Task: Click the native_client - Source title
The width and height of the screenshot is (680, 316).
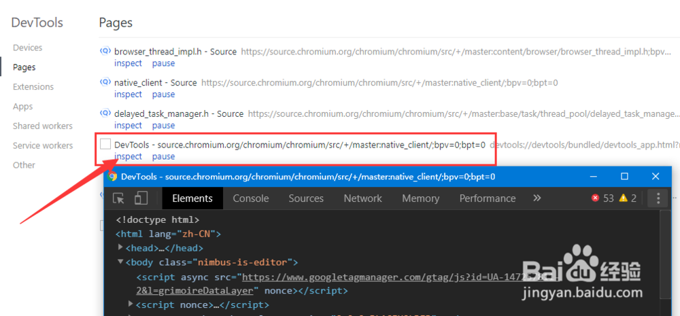Action: point(155,83)
